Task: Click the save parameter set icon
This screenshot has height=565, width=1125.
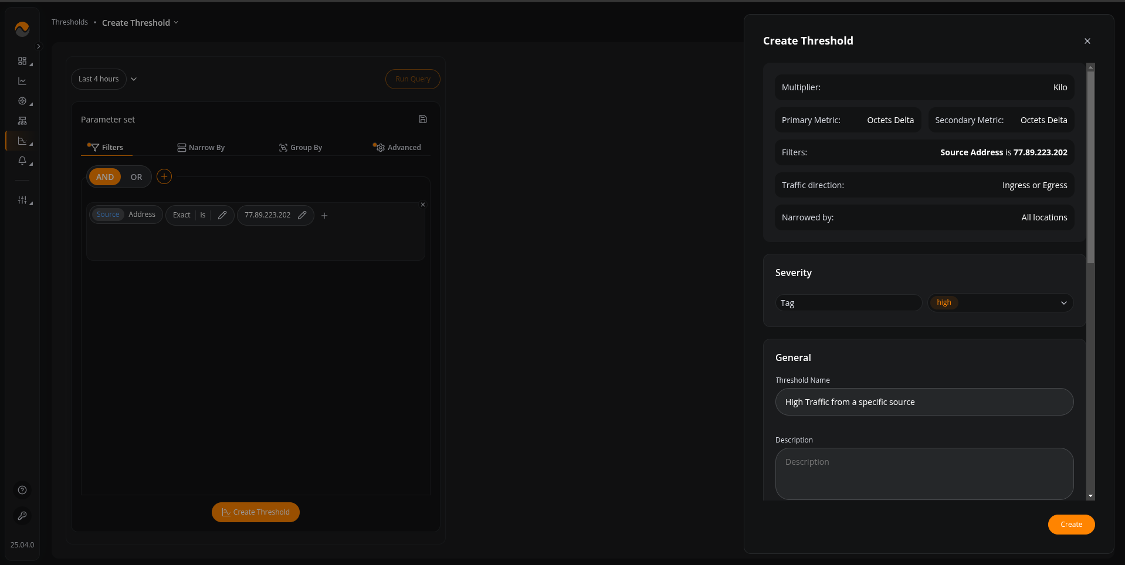Action: 422,119
